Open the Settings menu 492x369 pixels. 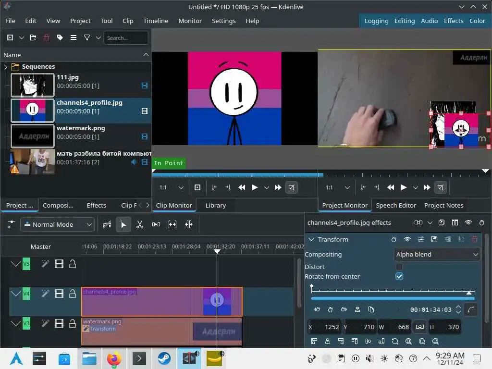224,21
